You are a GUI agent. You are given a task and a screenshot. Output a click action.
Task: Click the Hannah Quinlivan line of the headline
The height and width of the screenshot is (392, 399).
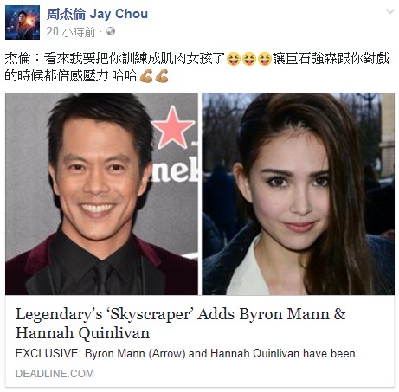tap(82, 333)
